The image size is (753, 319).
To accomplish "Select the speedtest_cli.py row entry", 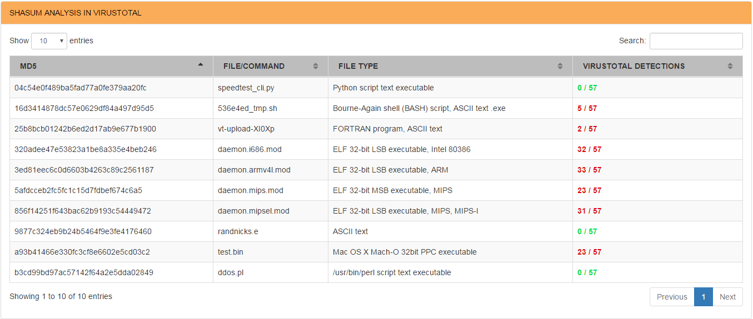I will pyautogui.click(x=246, y=88).
